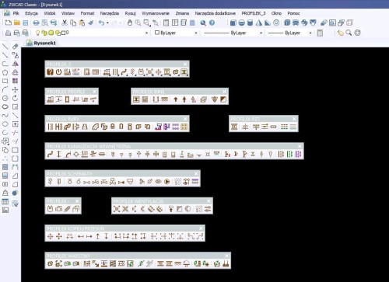The width and height of the screenshot is (389, 282).
Task: Toggle layer on/off light bulb icon
Action: pyautogui.click(x=37, y=33)
